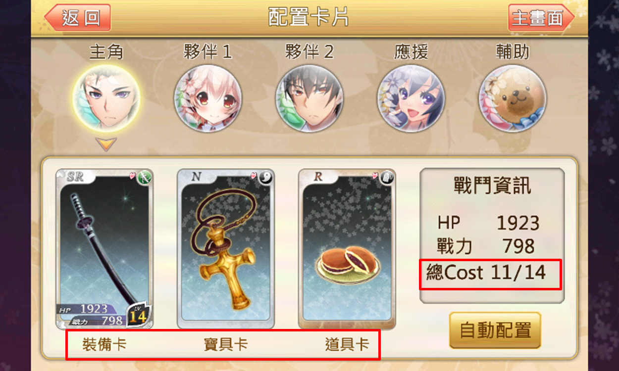Select the 輔助 teddy bear portrait
The width and height of the screenshot is (619, 371).
pyautogui.click(x=513, y=98)
